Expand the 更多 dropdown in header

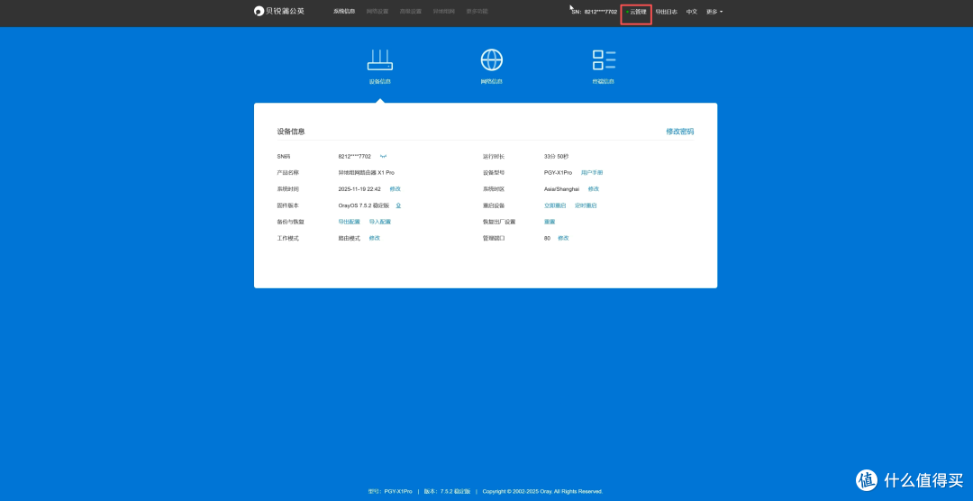pos(714,12)
